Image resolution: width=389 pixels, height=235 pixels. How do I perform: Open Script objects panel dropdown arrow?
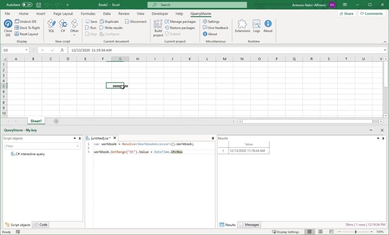[75, 138]
